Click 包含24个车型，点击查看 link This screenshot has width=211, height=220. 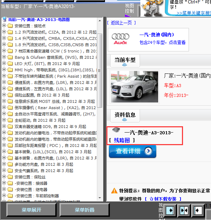tap(163, 42)
